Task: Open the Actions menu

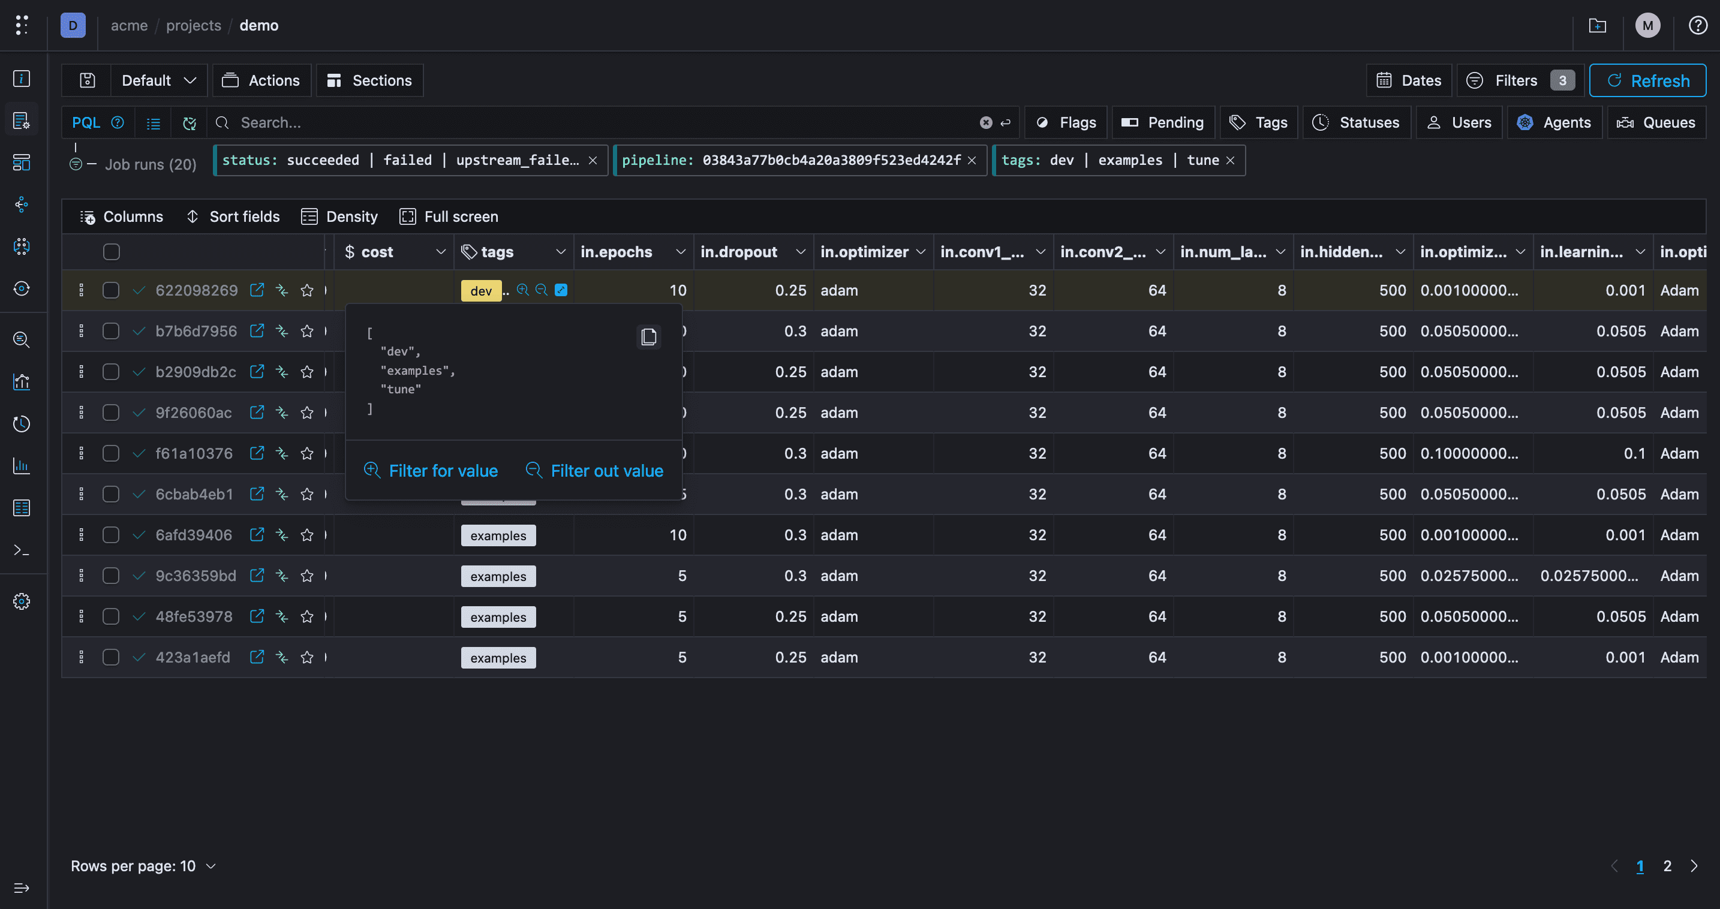Action: [x=261, y=80]
